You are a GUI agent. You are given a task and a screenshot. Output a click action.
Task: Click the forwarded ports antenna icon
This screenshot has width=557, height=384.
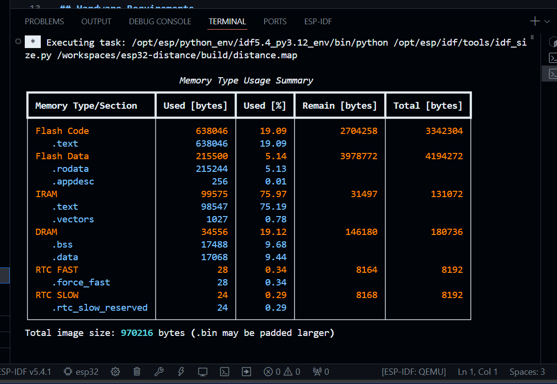click(321, 372)
